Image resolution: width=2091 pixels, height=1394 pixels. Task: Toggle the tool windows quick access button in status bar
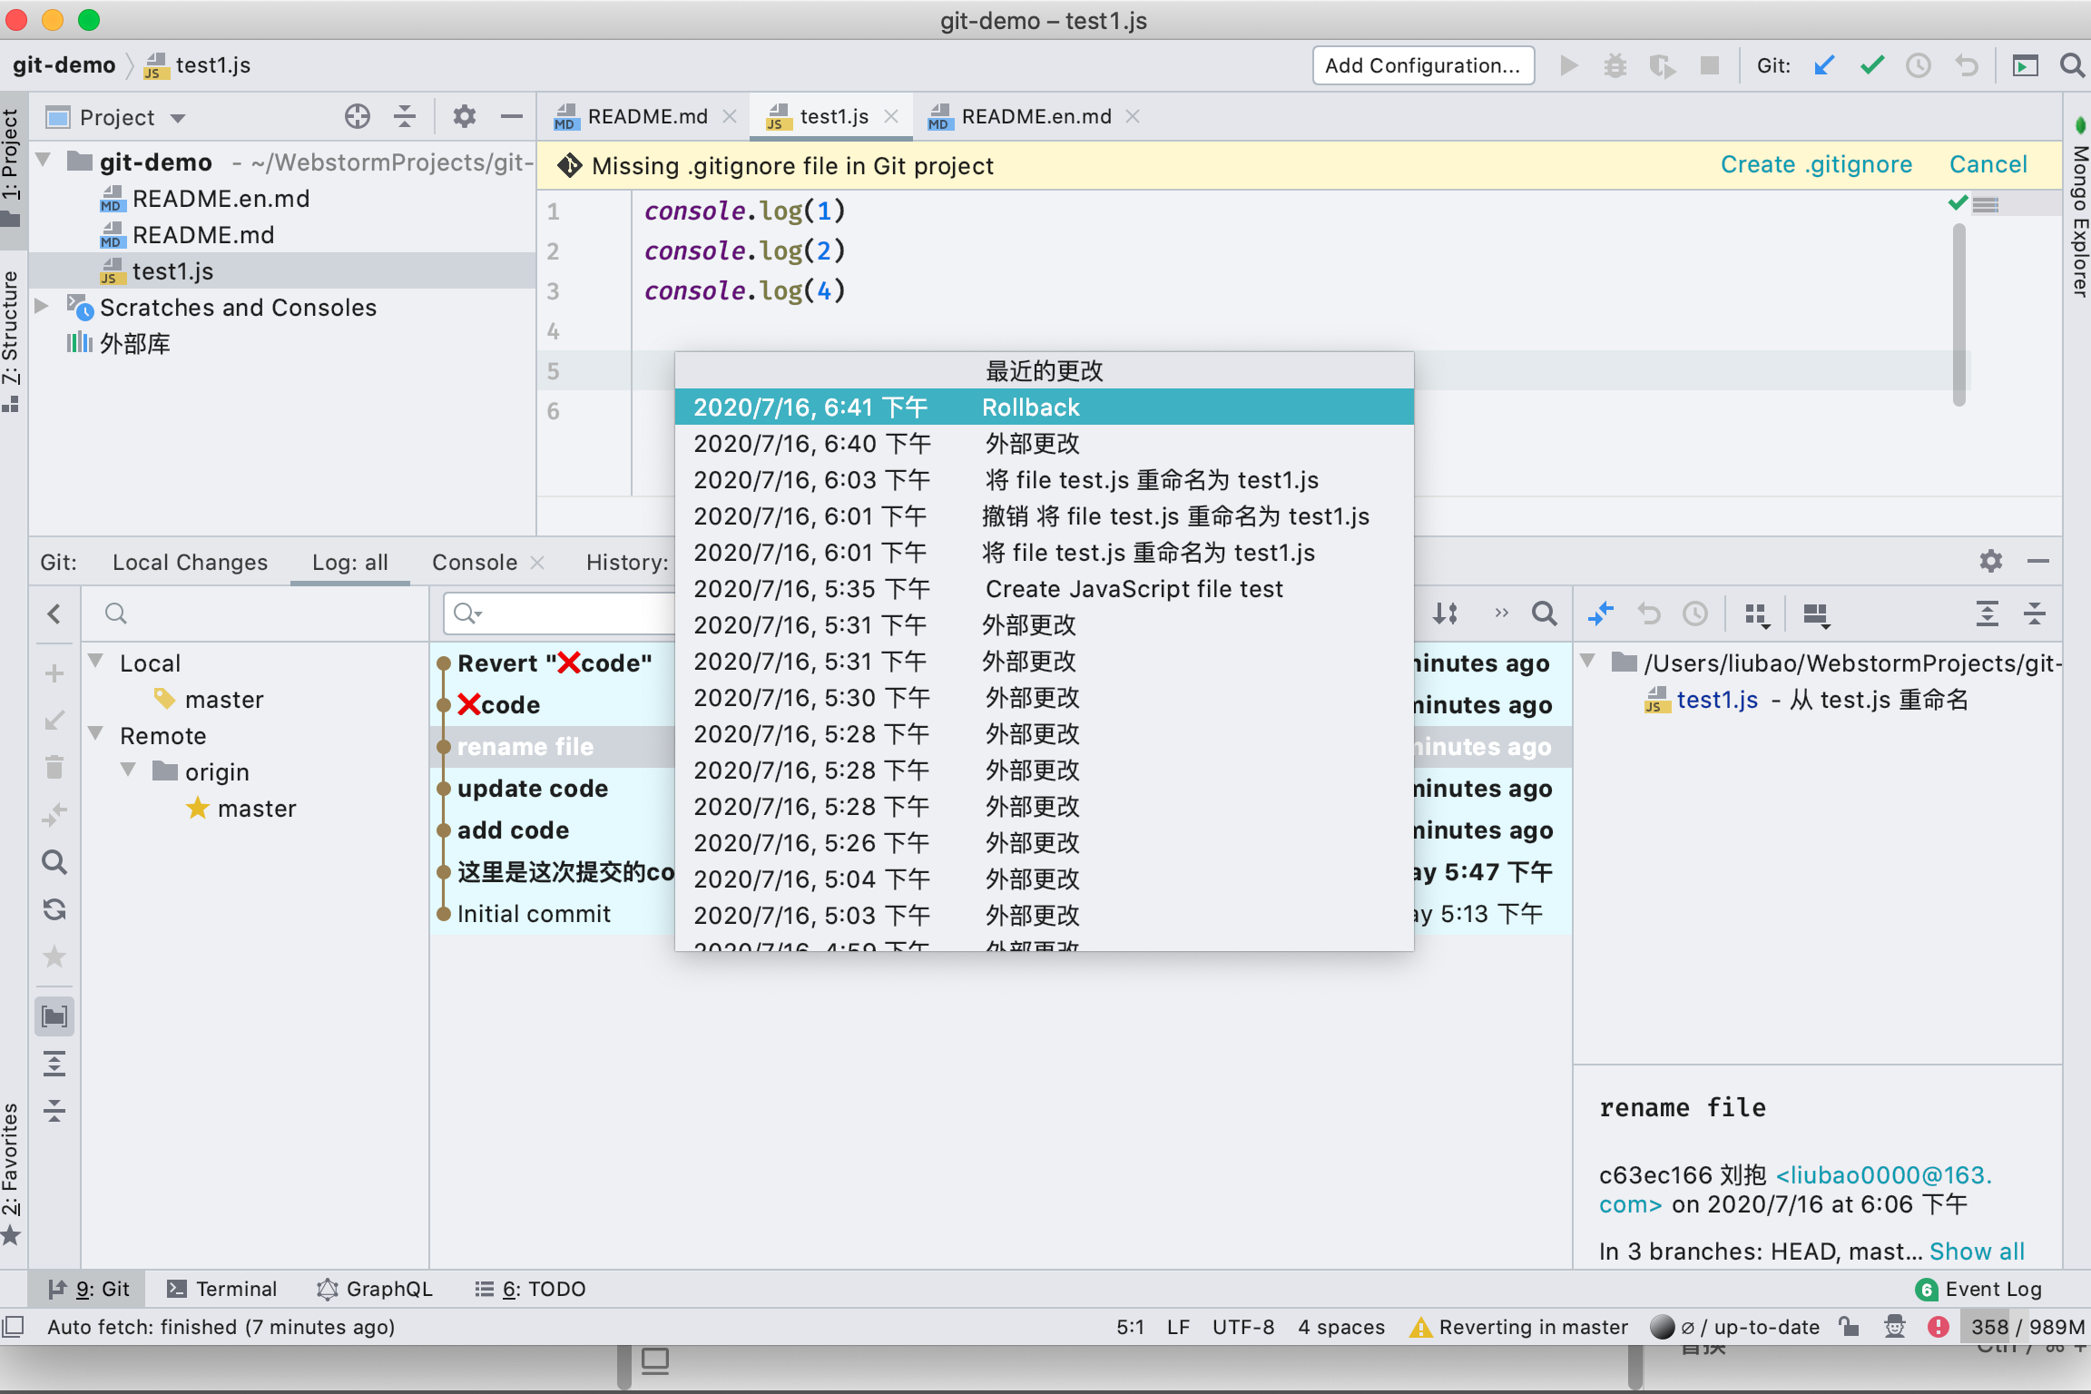pyautogui.click(x=13, y=1327)
